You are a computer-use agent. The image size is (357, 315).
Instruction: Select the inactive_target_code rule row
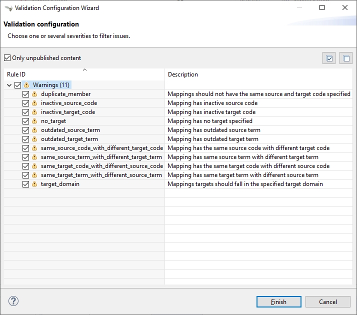coord(68,112)
